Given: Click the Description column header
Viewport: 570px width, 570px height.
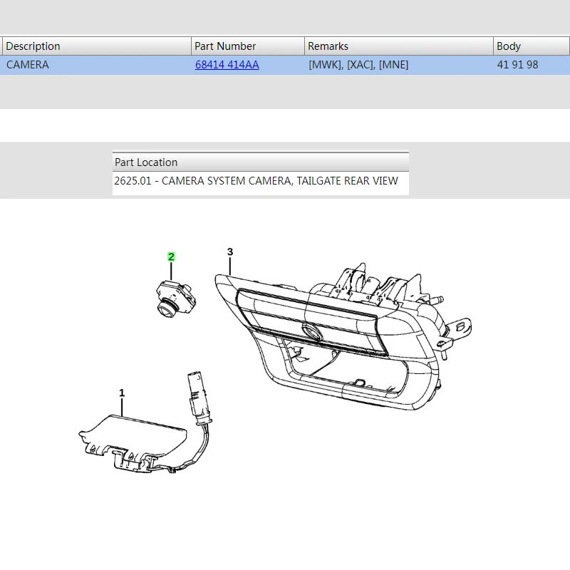Looking at the screenshot, I should point(97,46).
